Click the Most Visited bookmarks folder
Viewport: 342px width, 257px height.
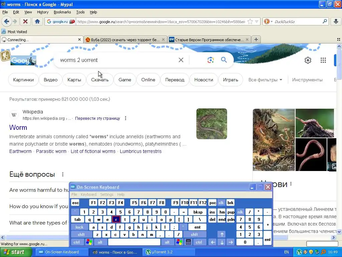click(x=14, y=32)
